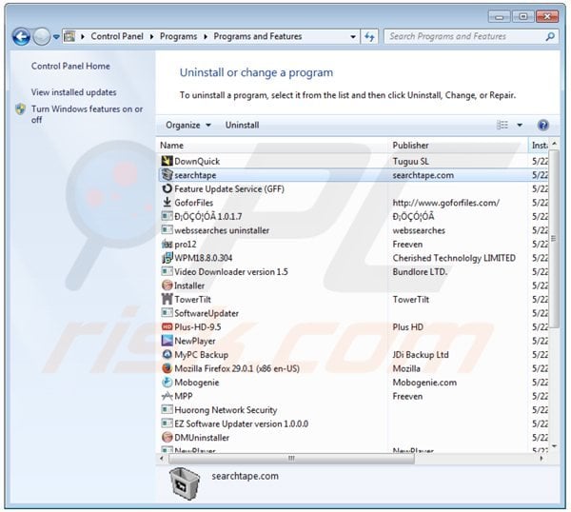Sort by the Name column header

click(x=273, y=146)
